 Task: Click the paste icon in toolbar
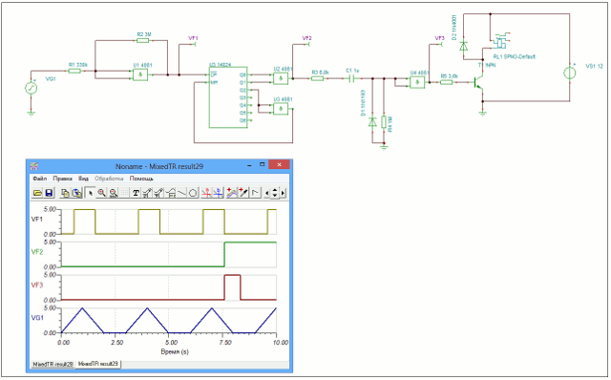click(x=77, y=193)
